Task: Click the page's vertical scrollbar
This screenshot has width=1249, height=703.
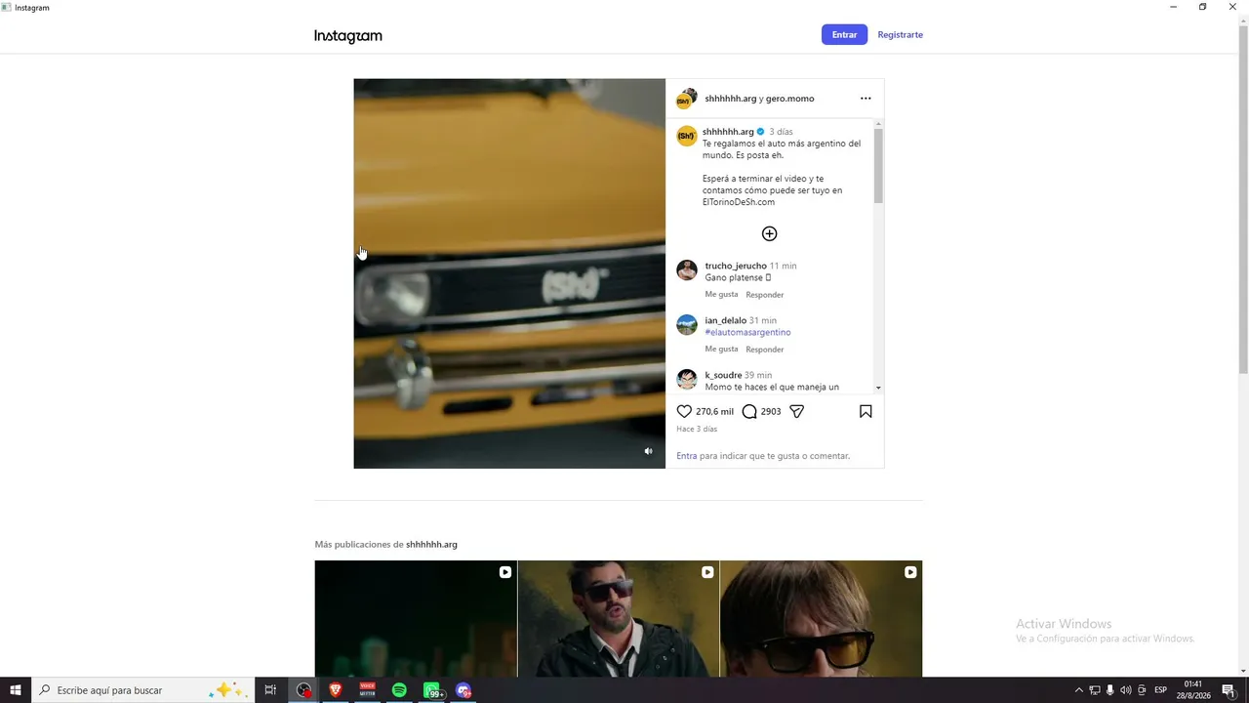Action: pos(1243,199)
